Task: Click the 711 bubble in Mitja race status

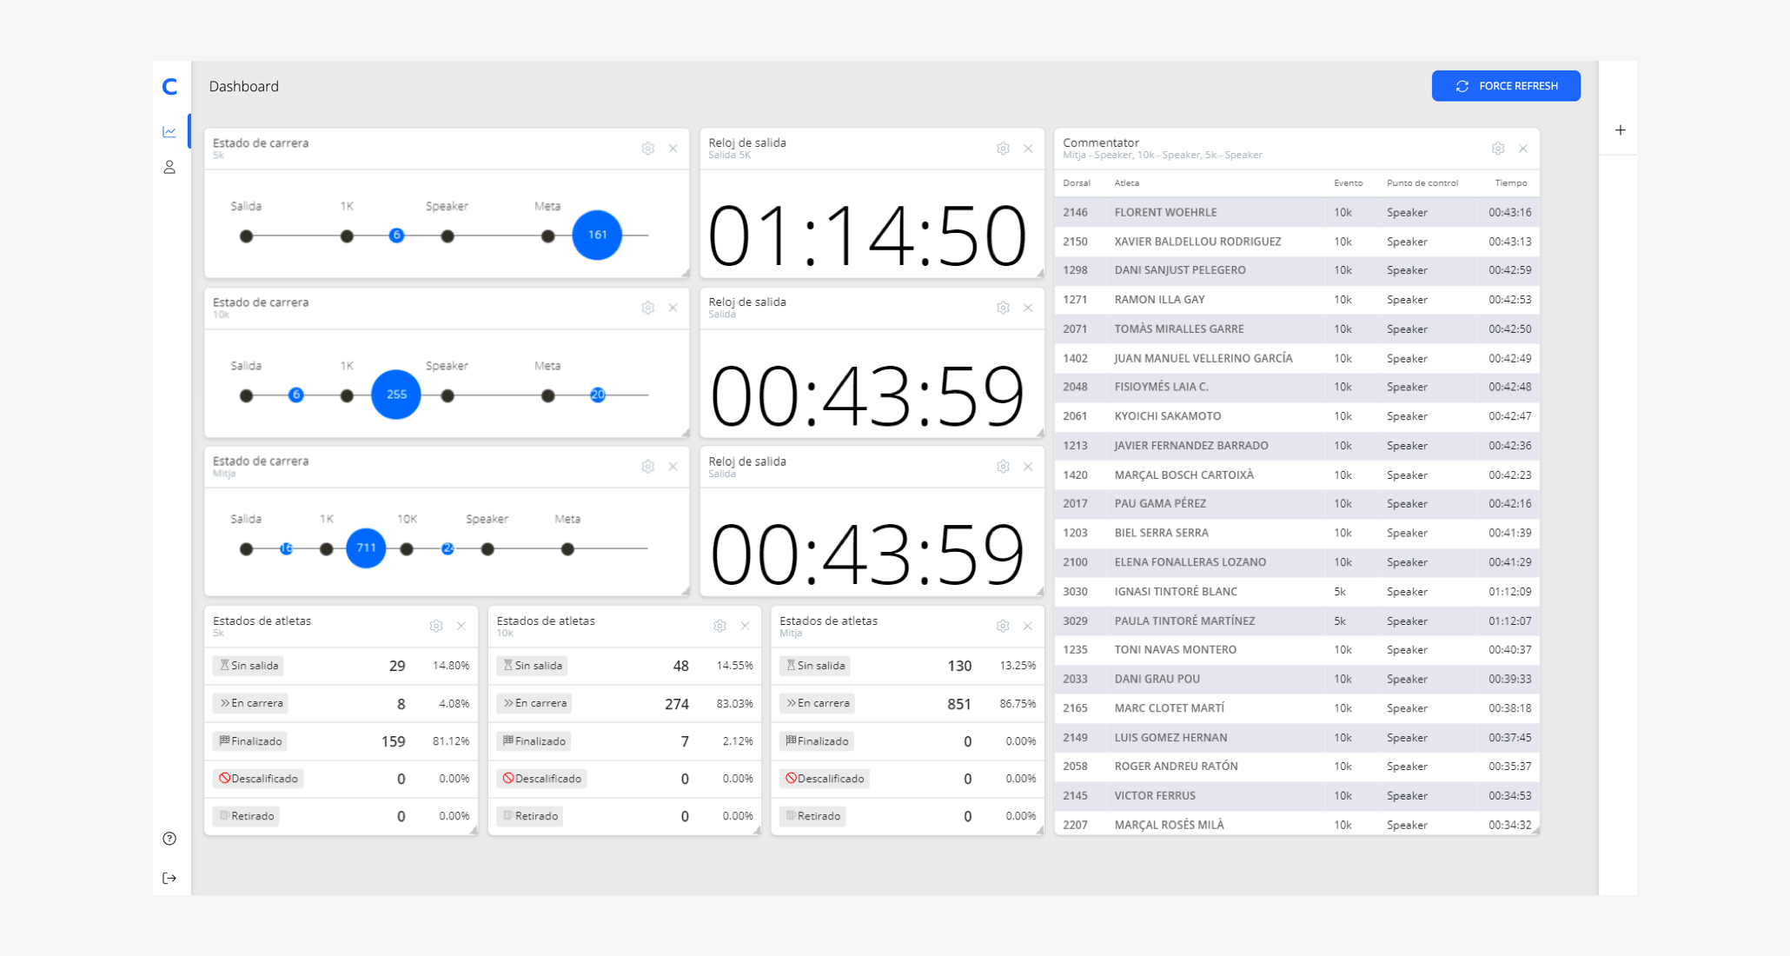Action: (366, 548)
